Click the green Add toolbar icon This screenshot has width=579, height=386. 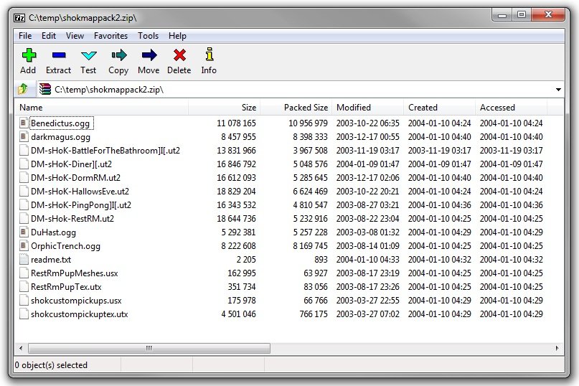point(28,55)
